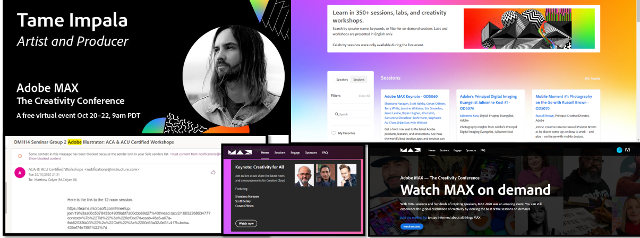Image resolution: width=640 pixels, height=238 pixels.
Task: Click the heart icon beside My Favorites
Action: tap(334, 133)
